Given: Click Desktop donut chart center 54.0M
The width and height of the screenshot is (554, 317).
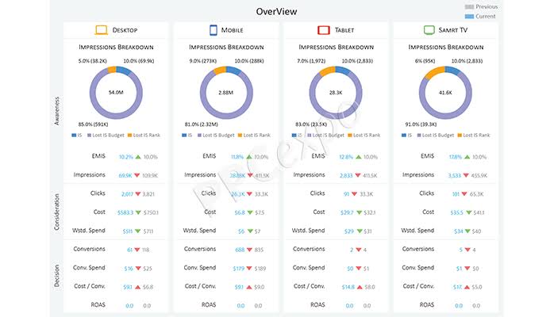Looking at the screenshot, I should pos(116,93).
